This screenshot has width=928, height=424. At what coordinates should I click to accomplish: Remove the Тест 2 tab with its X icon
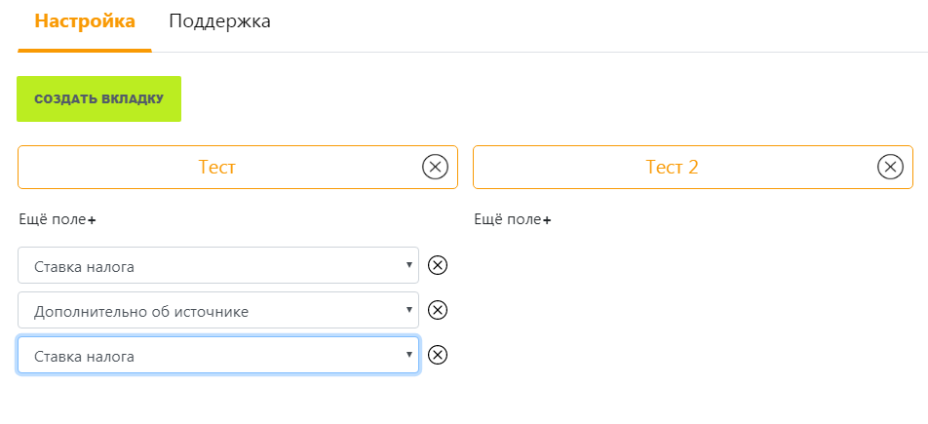click(x=890, y=168)
